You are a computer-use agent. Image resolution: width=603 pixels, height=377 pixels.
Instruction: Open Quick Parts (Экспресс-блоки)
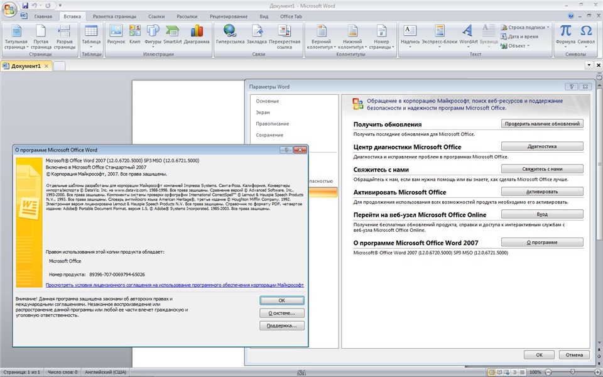click(440, 37)
